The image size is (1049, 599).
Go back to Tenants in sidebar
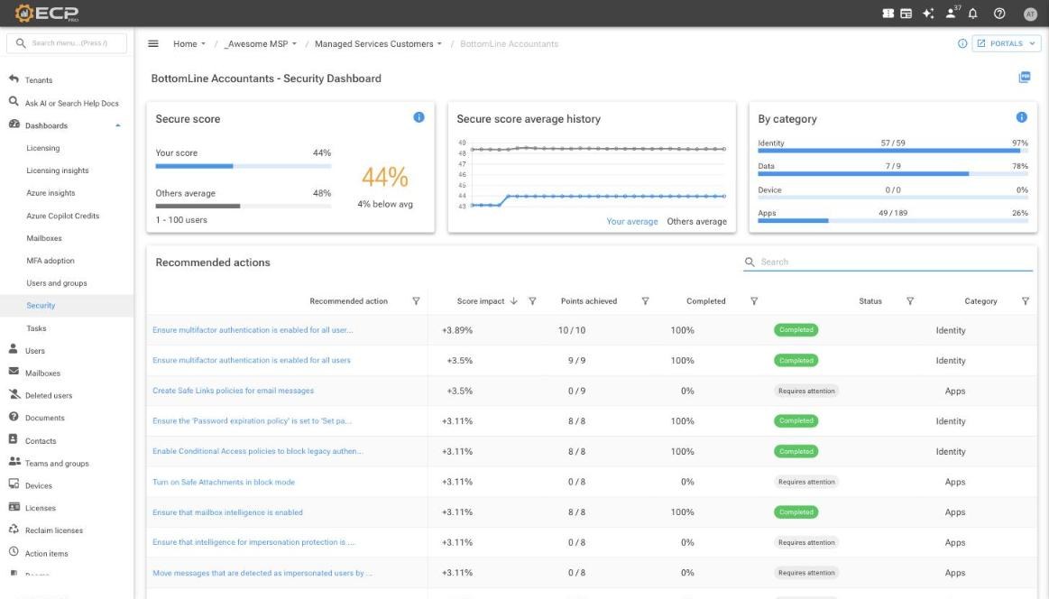(x=38, y=80)
